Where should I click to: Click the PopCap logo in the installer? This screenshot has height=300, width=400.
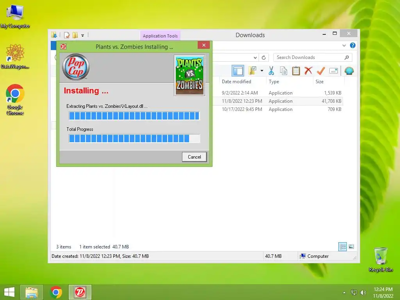(x=76, y=67)
